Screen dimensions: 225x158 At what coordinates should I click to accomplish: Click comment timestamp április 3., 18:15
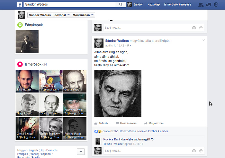[134, 144]
